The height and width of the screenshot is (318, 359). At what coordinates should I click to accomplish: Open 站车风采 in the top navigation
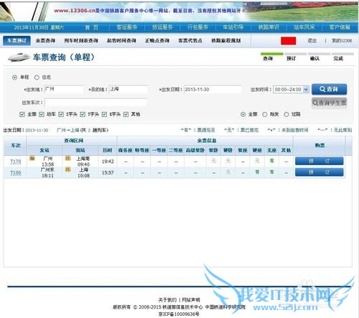[304, 27]
